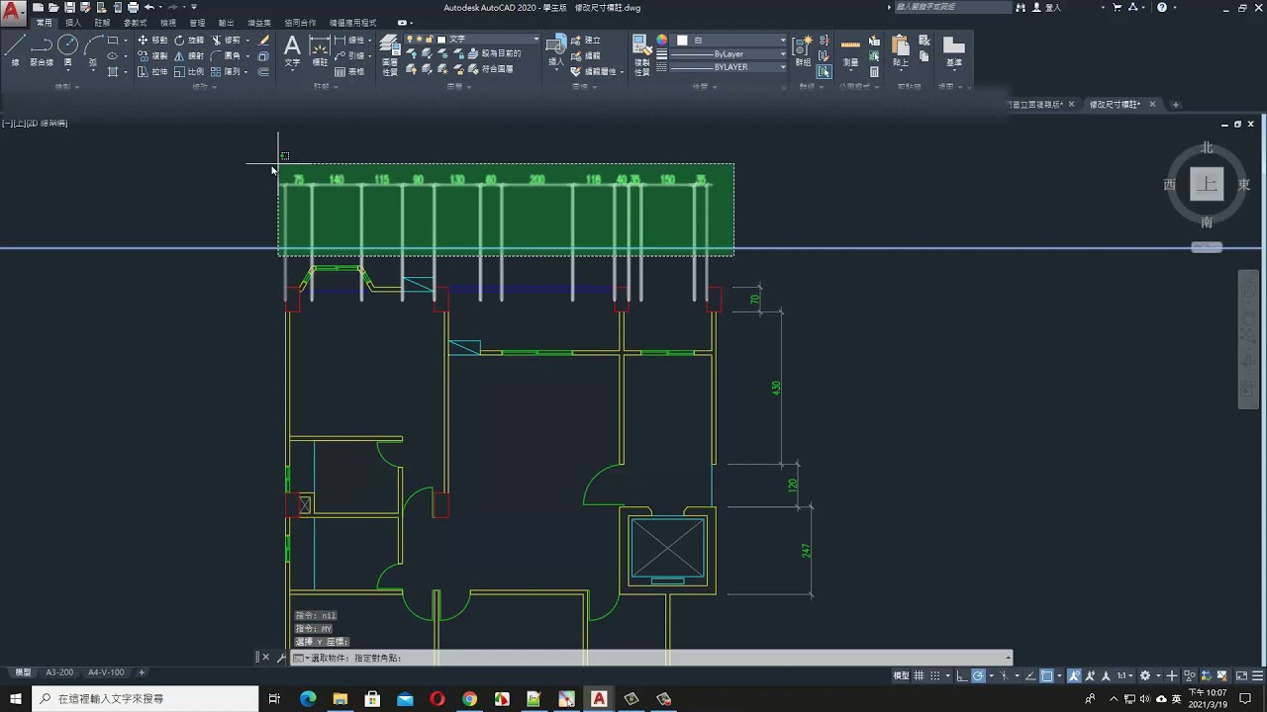Image resolution: width=1267 pixels, height=712 pixels.
Task: Open the Annotate (註解) ribbon tab
Action: pyautogui.click(x=102, y=22)
